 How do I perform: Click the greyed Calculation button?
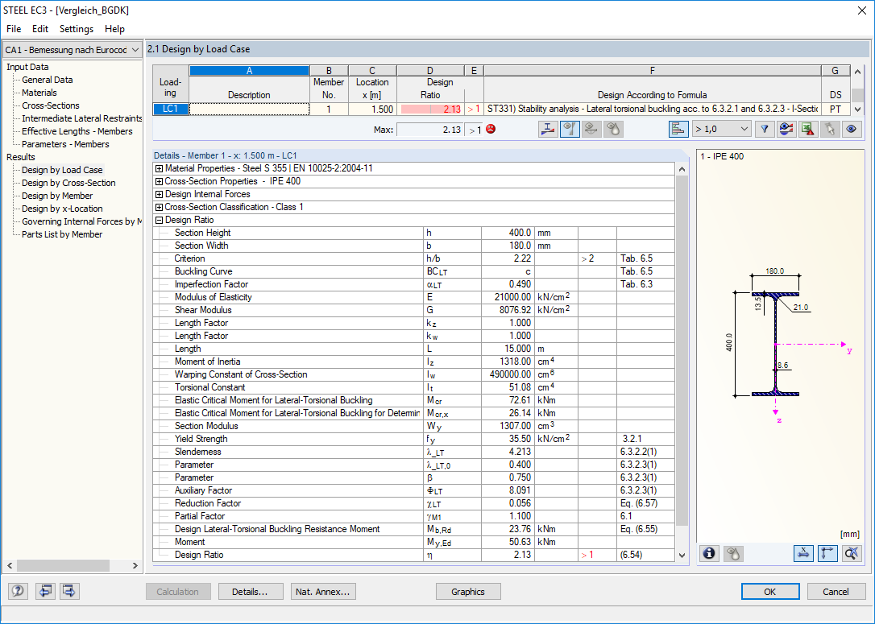pyautogui.click(x=178, y=592)
